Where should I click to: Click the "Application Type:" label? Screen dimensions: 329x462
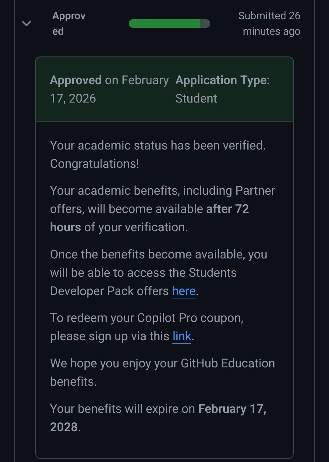223,80
